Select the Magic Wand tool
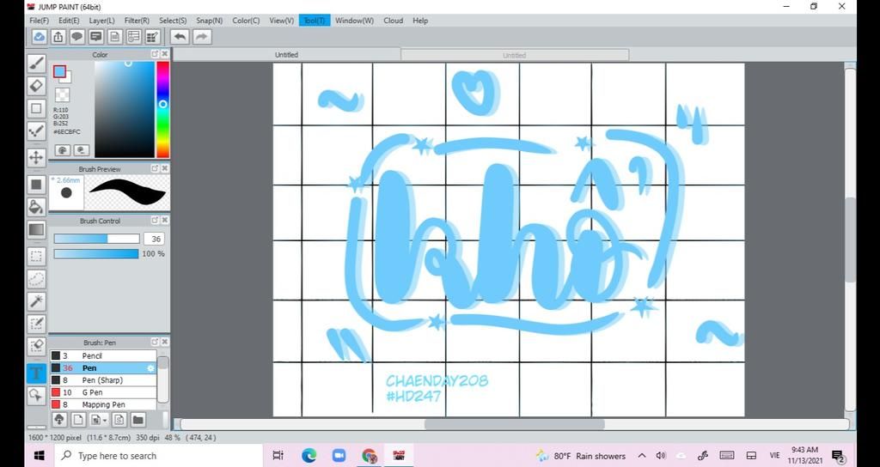This screenshot has width=880, height=467. tap(36, 301)
